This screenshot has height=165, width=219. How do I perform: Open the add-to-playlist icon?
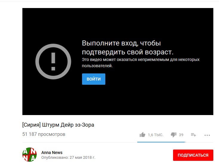pos(193,135)
